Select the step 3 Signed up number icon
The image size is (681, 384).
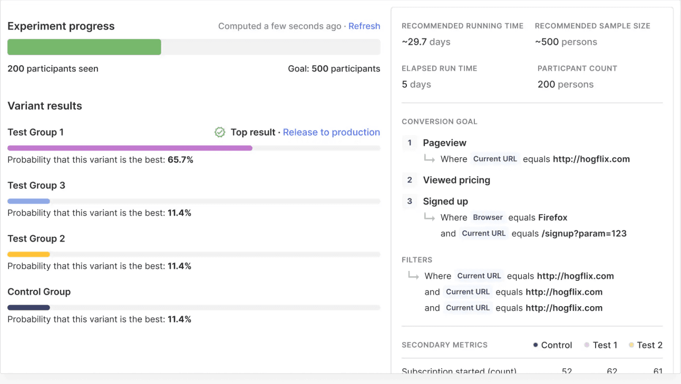[410, 201]
